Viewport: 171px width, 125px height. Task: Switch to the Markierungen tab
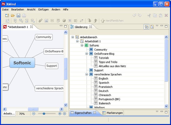(x=113, y=113)
